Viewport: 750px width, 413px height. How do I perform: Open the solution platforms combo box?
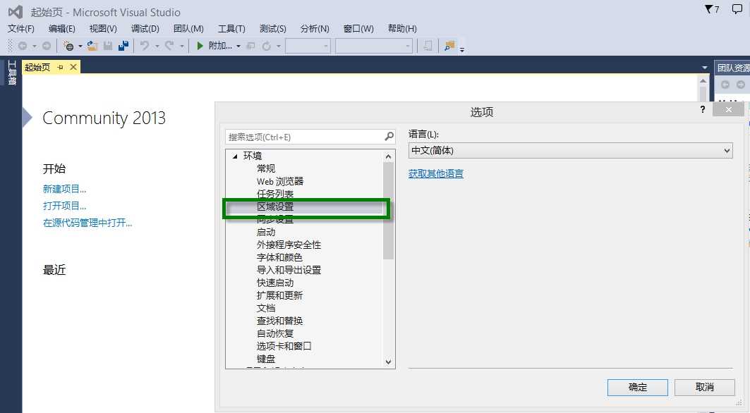point(373,46)
